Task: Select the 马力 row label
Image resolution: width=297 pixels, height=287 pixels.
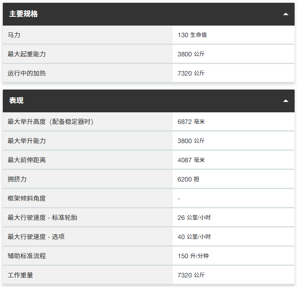Action: [x=14, y=35]
